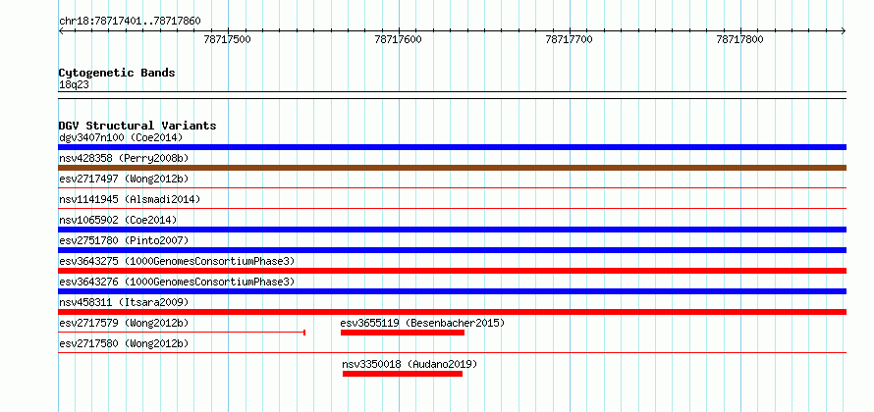This screenshot has width=874, height=412.
Task: Click the DGV Structural Variants track heading
Action: tap(137, 126)
